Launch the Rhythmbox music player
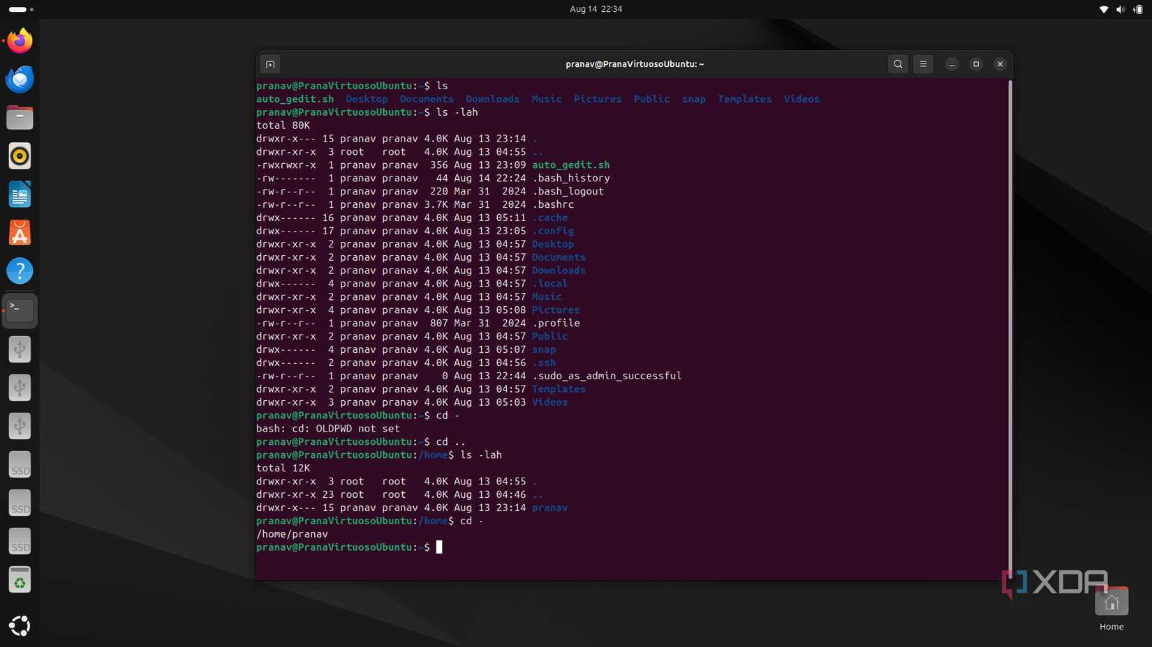This screenshot has width=1152, height=647. 19,155
